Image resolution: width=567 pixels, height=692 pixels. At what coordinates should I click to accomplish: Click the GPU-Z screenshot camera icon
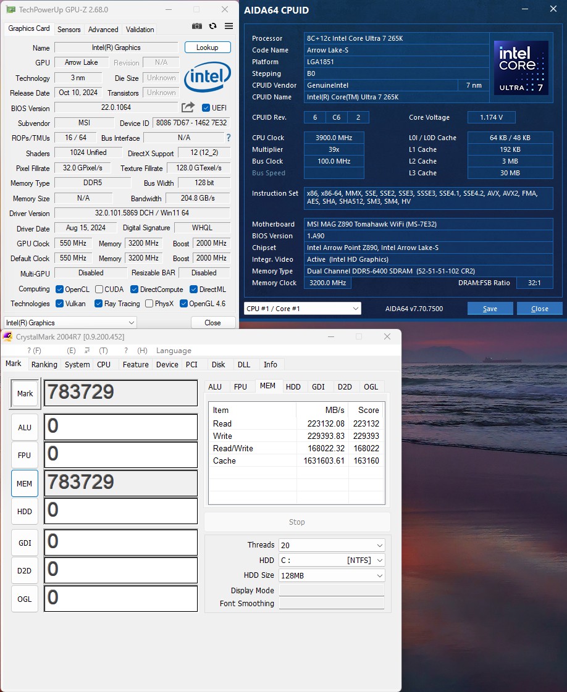coord(197,26)
